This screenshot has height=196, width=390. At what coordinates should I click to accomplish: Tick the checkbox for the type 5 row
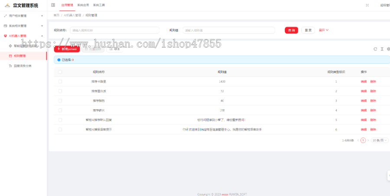tap(60, 120)
